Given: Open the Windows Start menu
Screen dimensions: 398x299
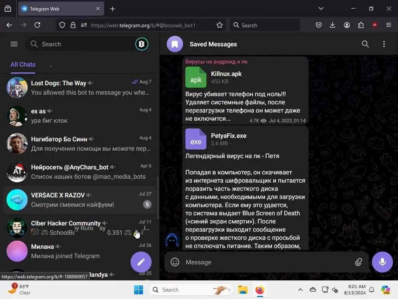Looking at the screenshot, I should pyautogui.click(x=138, y=290).
